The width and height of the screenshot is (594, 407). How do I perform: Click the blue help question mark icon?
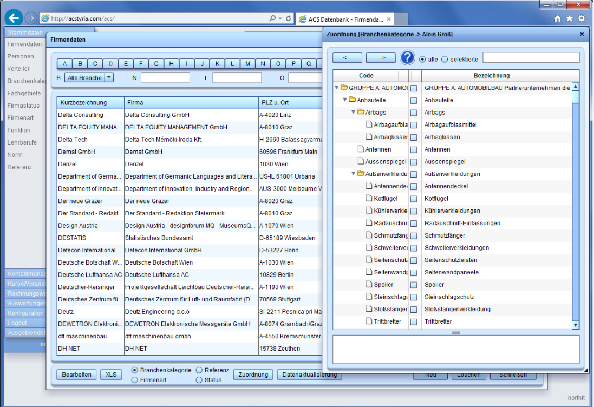pos(407,58)
